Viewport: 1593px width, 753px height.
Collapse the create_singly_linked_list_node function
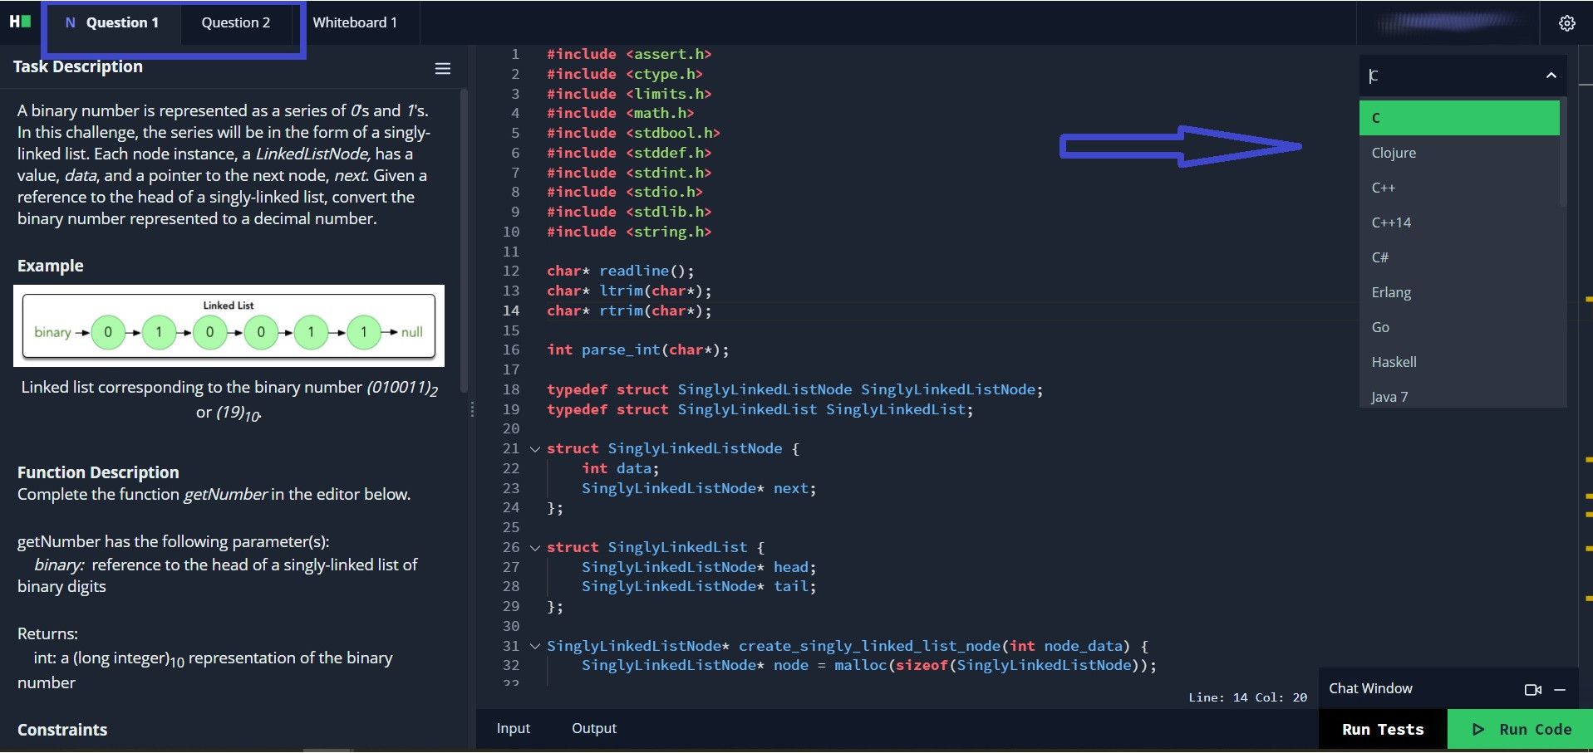[535, 647]
